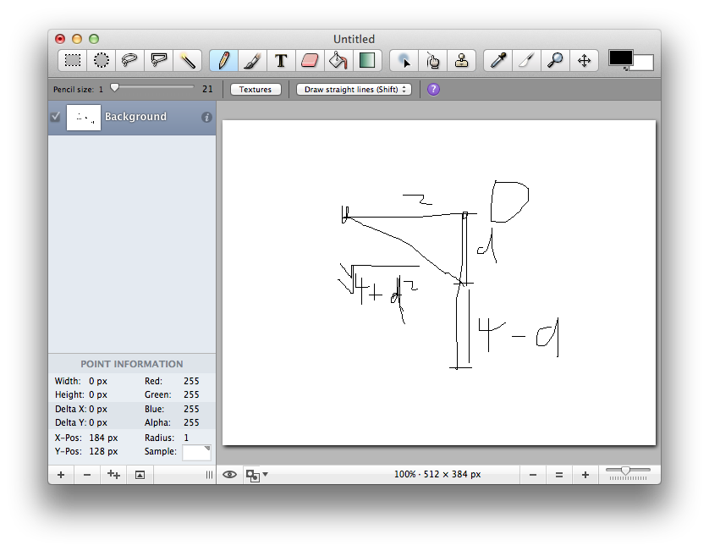Click the Alpha value 255

coord(191,422)
